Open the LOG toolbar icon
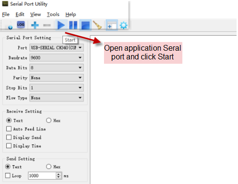 pyautogui.click(x=21, y=25)
